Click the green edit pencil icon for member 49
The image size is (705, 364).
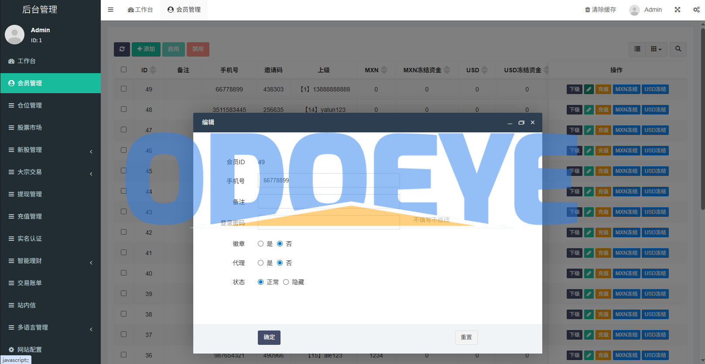[x=589, y=89]
